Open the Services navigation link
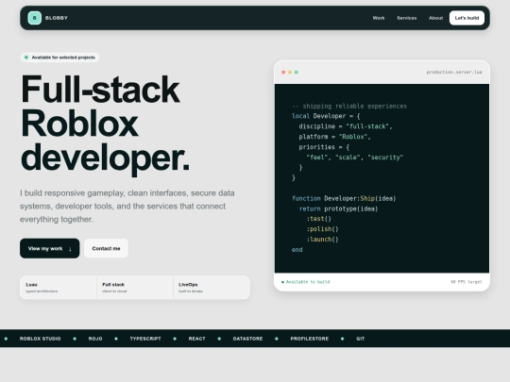Screen dimensions: 510x382 406,18
